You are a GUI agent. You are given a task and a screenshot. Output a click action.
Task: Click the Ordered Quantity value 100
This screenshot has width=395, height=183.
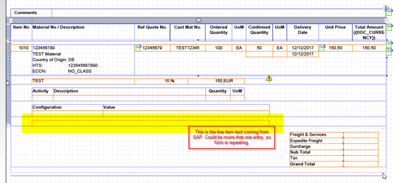218,48
